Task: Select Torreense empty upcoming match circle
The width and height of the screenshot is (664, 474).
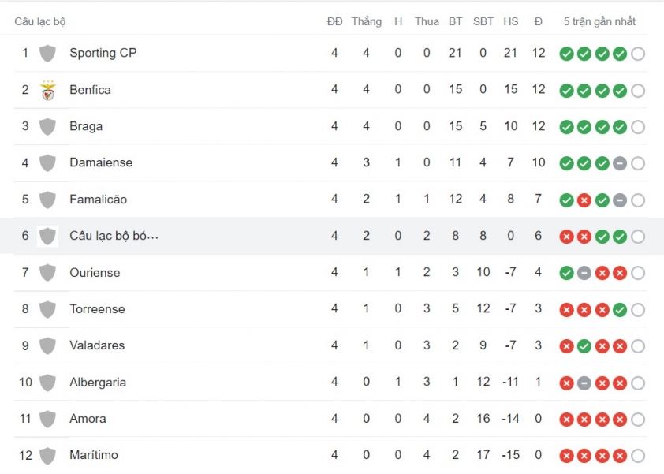Action: click(x=638, y=310)
